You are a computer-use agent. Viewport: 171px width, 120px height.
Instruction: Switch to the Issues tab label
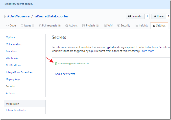28,25
